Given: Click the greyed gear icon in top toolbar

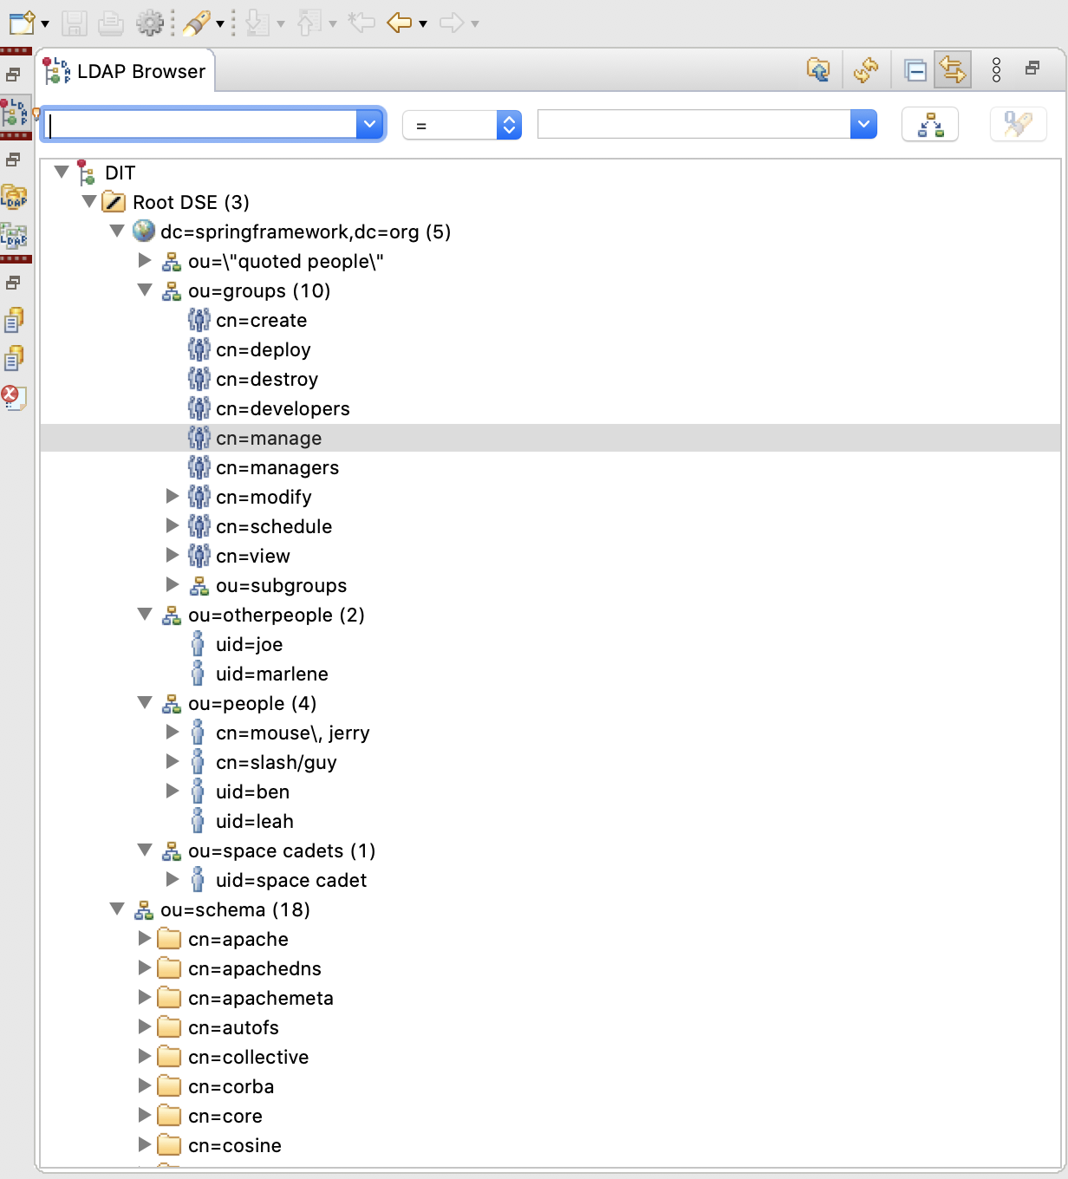Looking at the screenshot, I should pos(150,23).
